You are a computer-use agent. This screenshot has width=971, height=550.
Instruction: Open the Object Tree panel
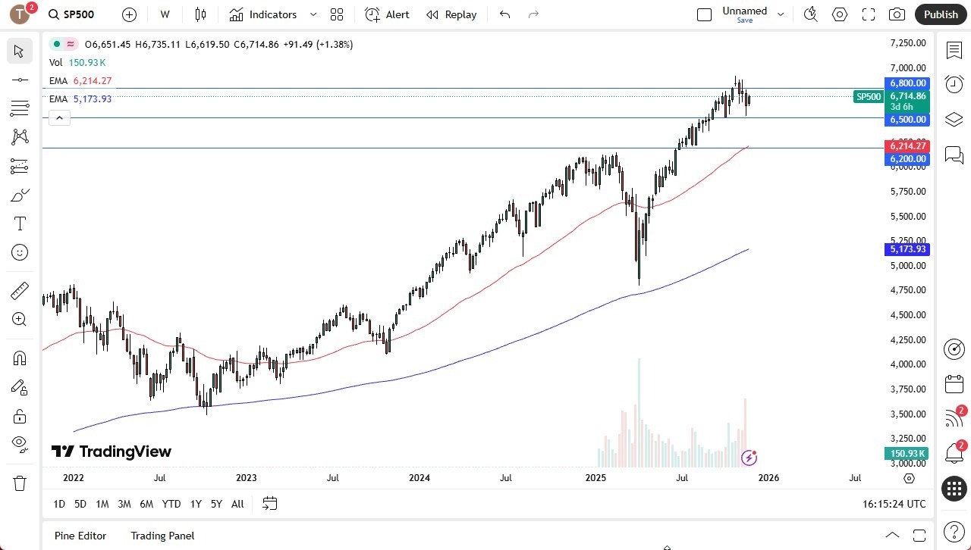point(954,119)
